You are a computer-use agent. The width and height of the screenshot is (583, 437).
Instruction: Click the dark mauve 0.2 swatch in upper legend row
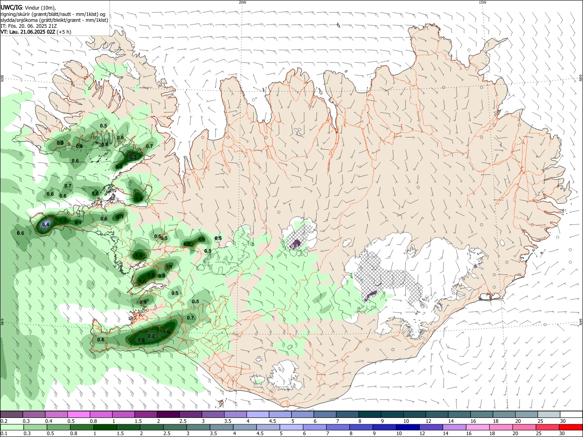(11, 414)
